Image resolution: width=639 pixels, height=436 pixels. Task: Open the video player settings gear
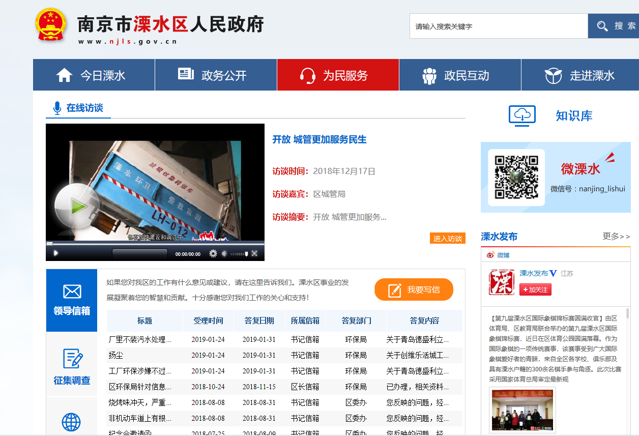(213, 253)
